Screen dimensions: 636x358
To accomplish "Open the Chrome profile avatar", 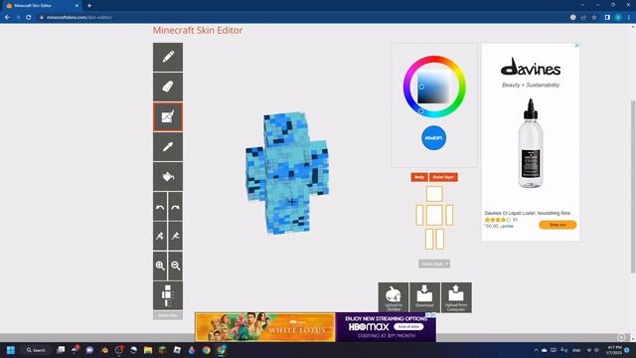I will pyautogui.click(x=618, y=18).
